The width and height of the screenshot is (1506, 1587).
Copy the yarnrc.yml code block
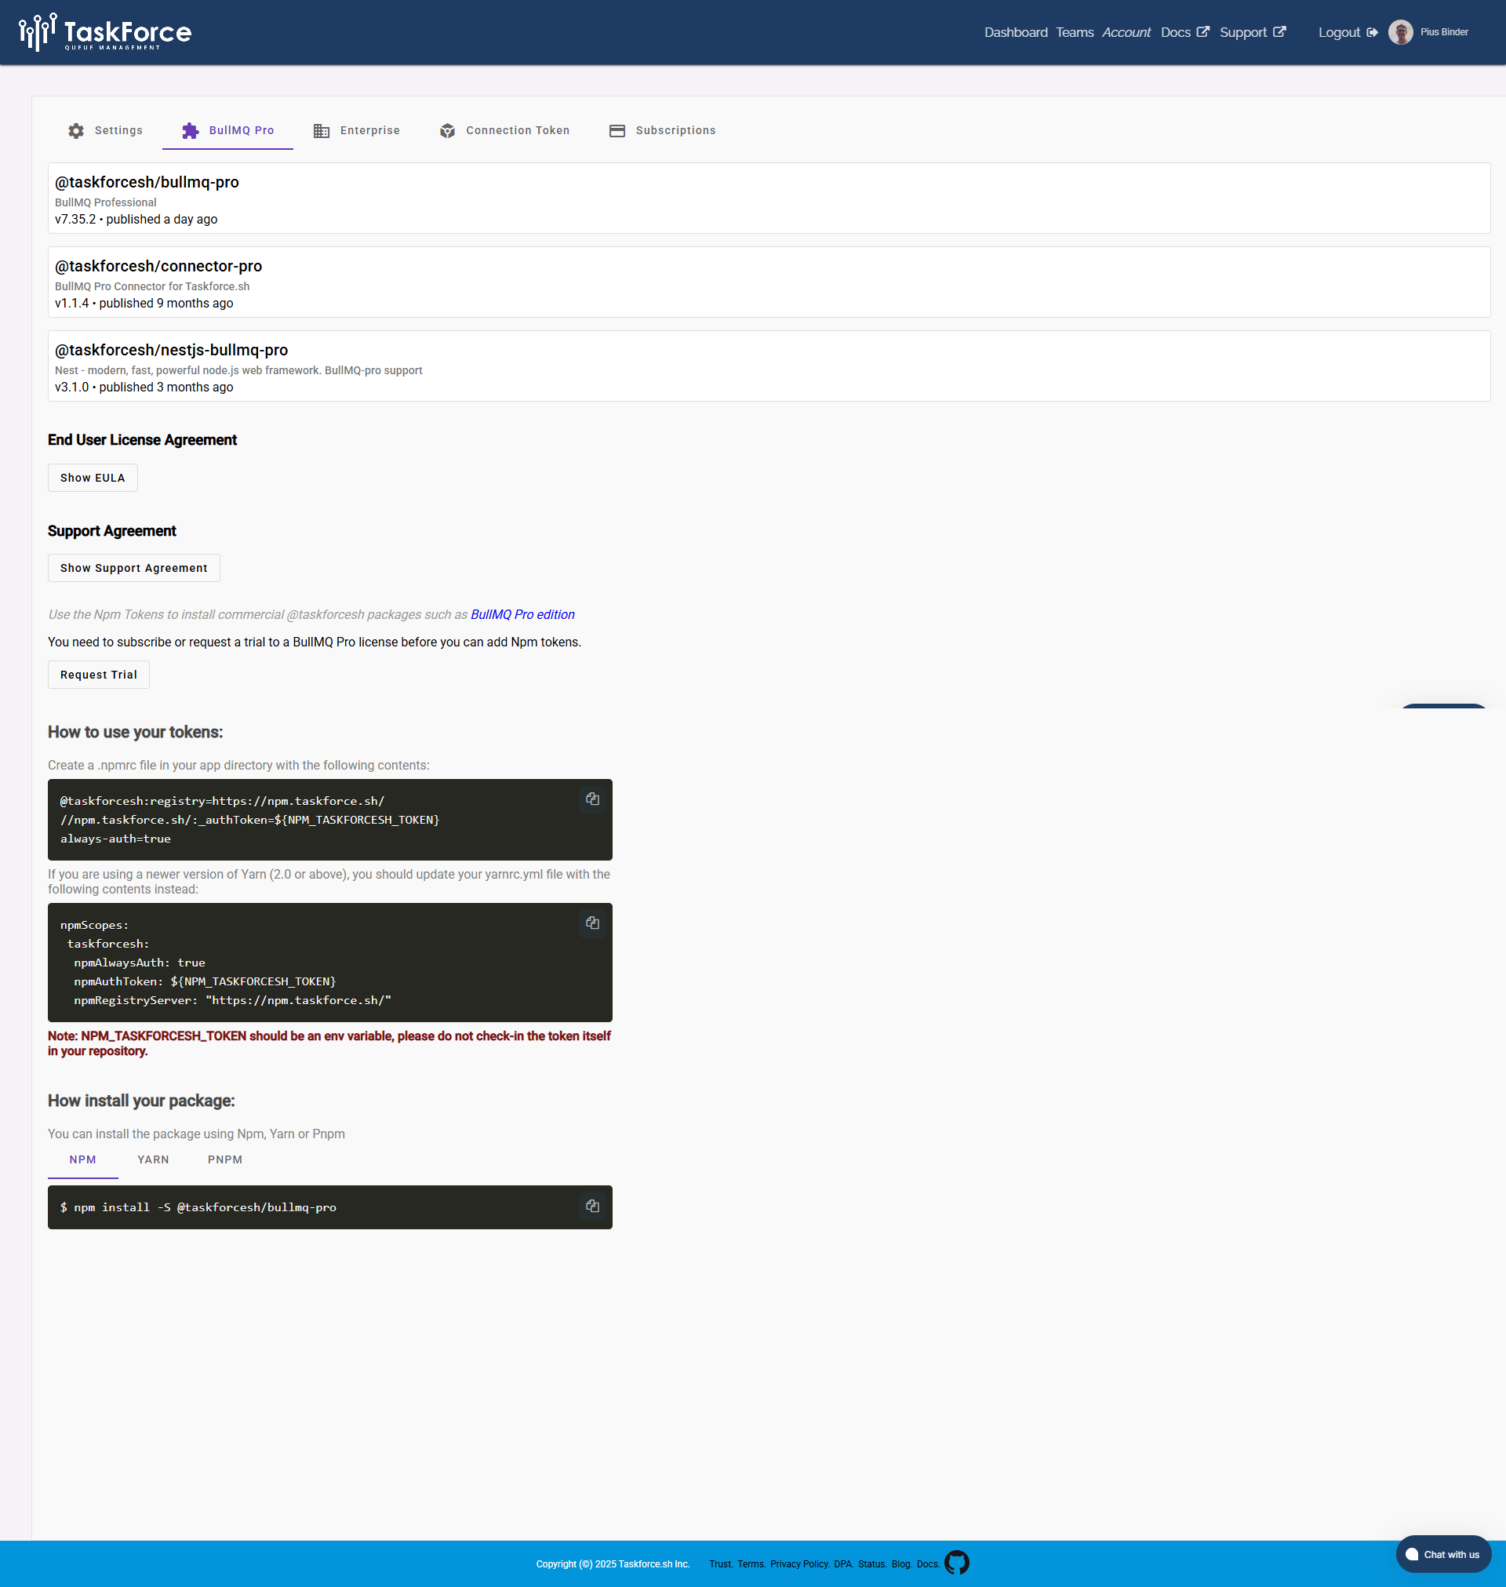(592, 923)
